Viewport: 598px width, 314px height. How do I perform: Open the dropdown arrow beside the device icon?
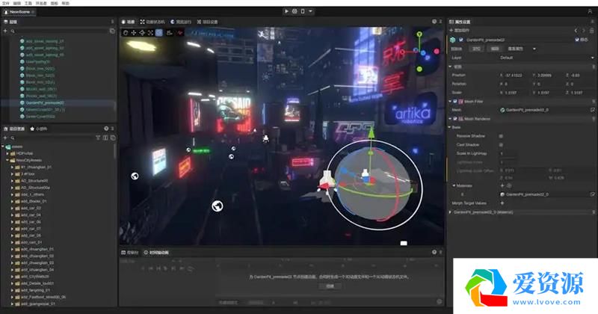point(310,11)
